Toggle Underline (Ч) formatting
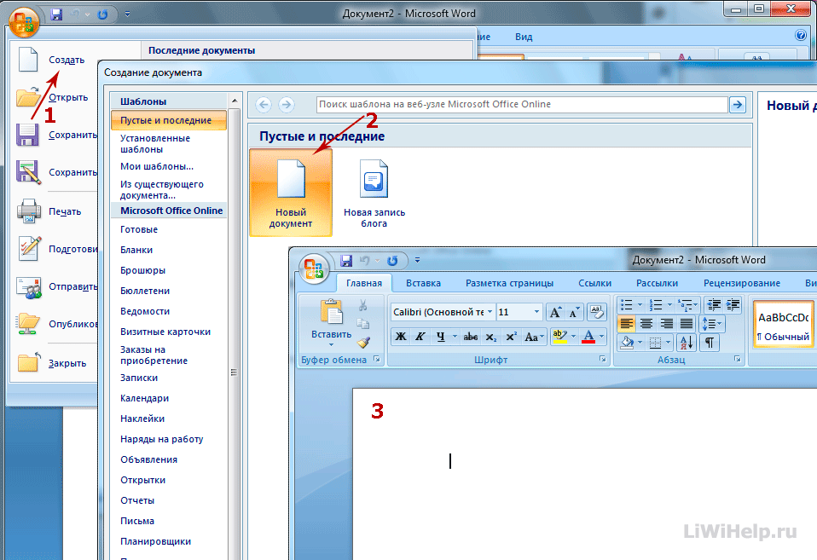 pyautogui.click(x=441, y=337)
